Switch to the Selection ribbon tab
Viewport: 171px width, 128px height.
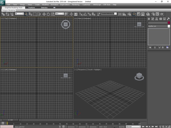44,8
